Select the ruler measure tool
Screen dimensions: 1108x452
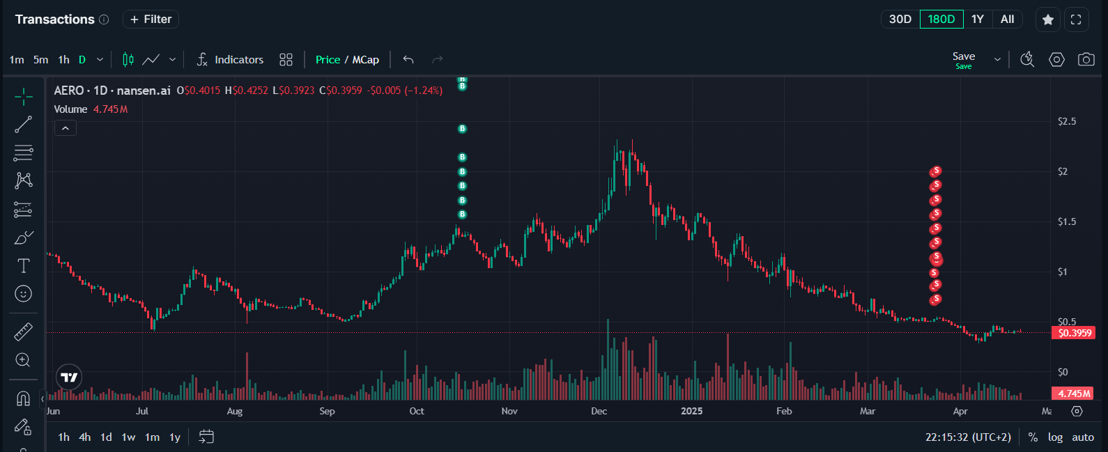(23, 332)
